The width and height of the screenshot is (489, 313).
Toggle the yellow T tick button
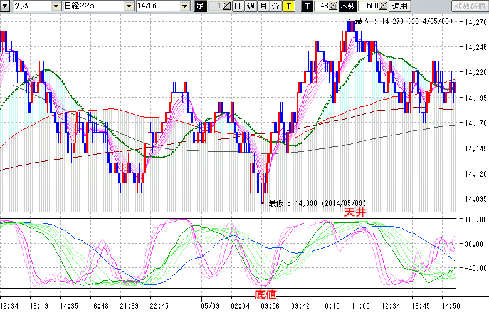coord(288,6)
